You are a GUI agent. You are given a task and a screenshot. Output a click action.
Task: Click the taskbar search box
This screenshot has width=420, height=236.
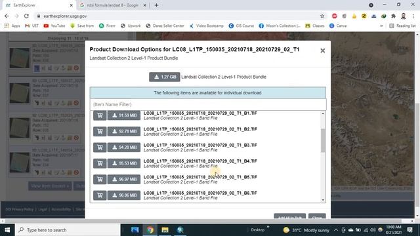(x=68, y=230)
